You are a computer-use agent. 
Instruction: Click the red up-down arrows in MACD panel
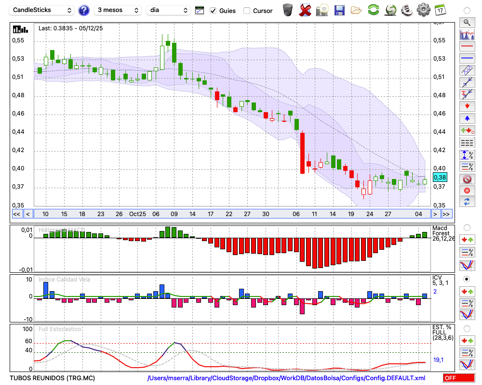(467, 240)
